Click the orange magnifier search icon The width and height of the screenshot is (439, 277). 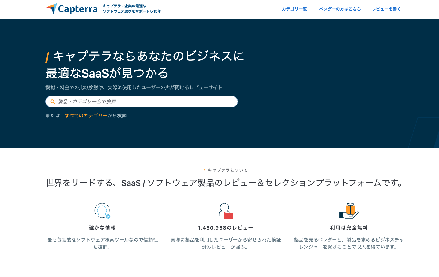(53, 102)
